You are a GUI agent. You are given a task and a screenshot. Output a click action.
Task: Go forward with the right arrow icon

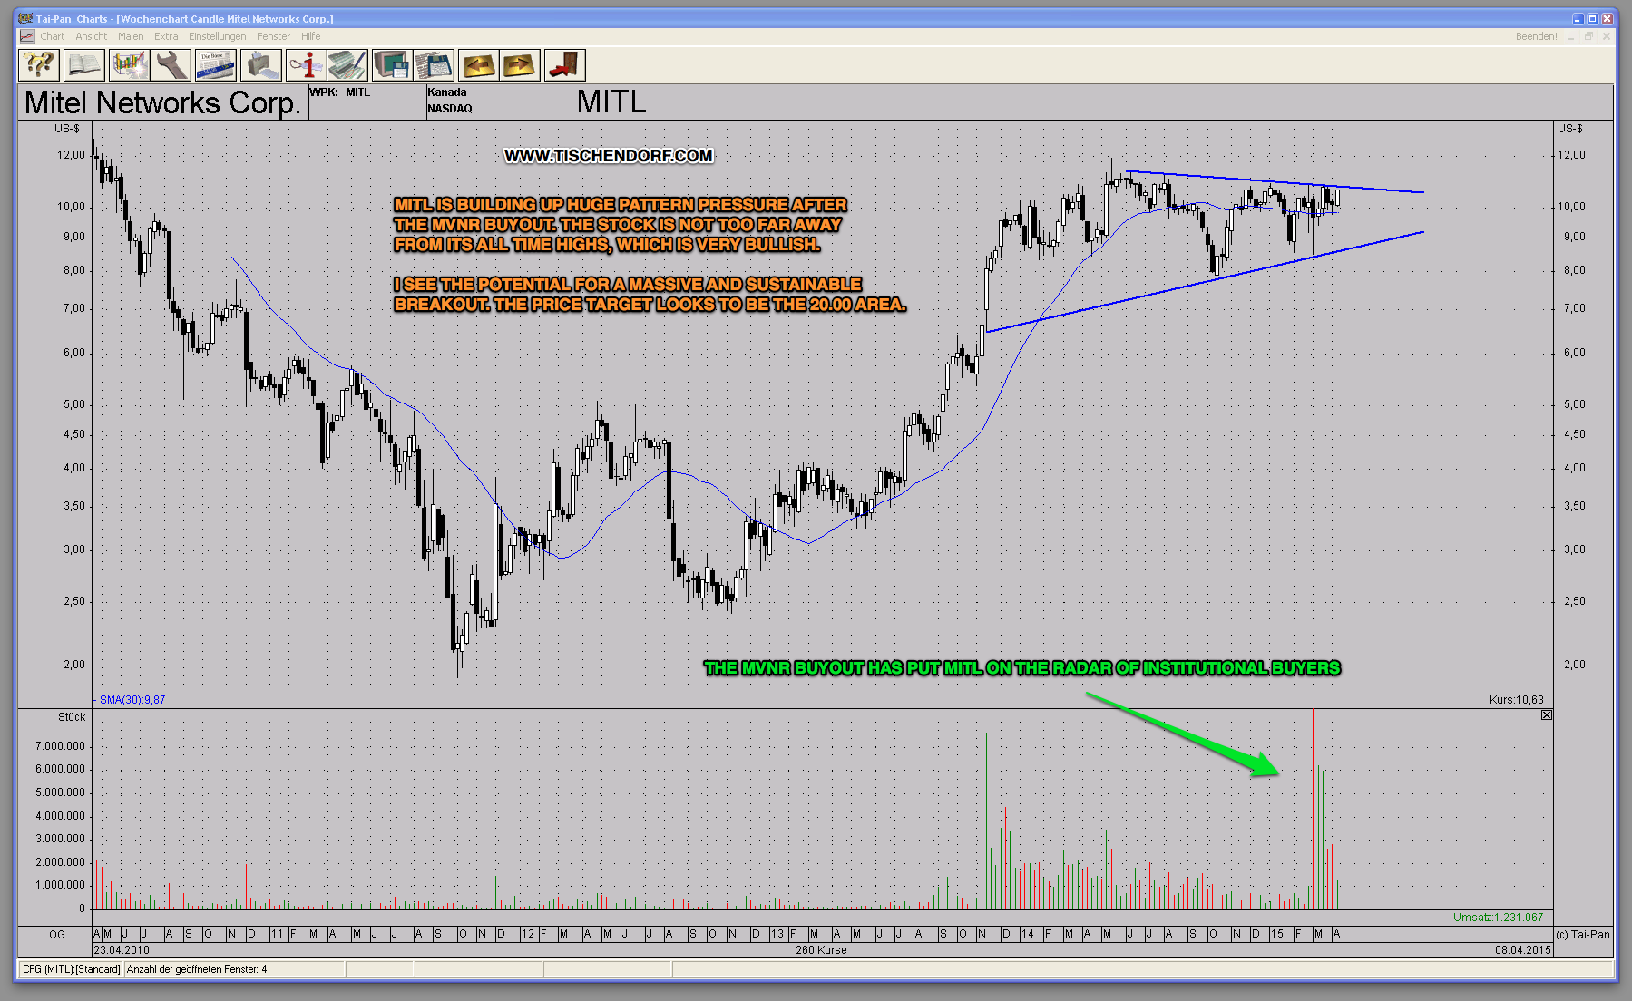point(520,65)
